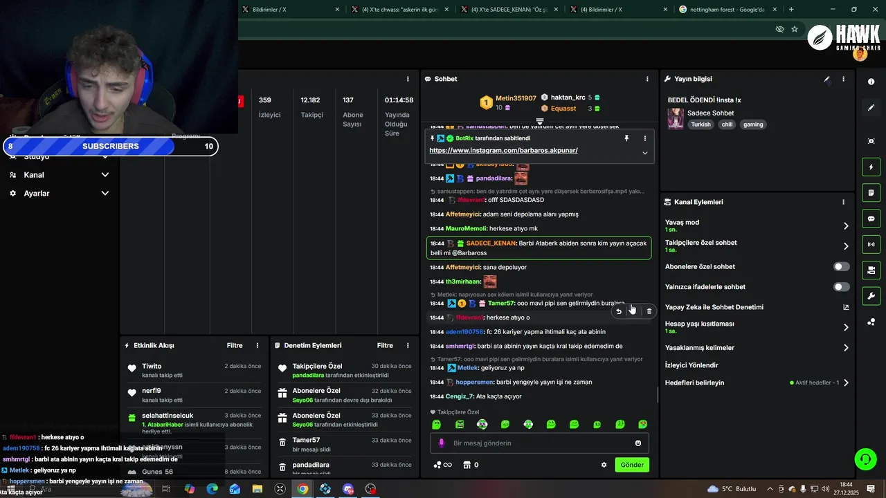Viewport: 886px width, 498px height.
Task: Toggle chat bubble widget in right sidebar
Action: click(x=871, y=219)
